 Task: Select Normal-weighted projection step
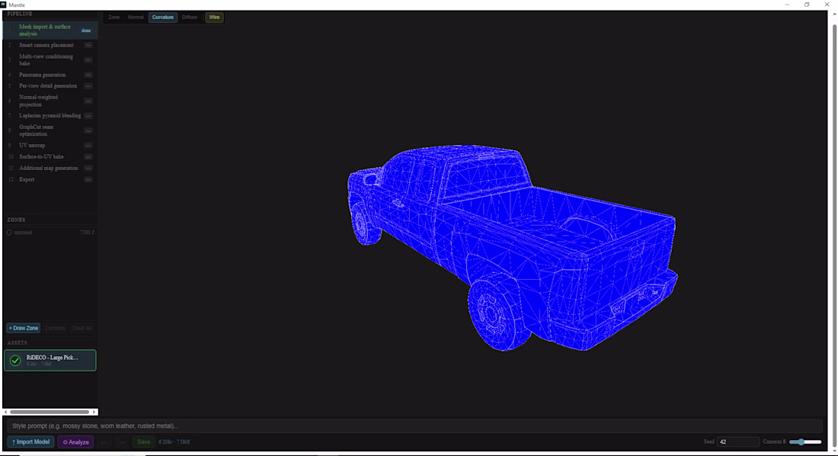click(x=50, y=101)
